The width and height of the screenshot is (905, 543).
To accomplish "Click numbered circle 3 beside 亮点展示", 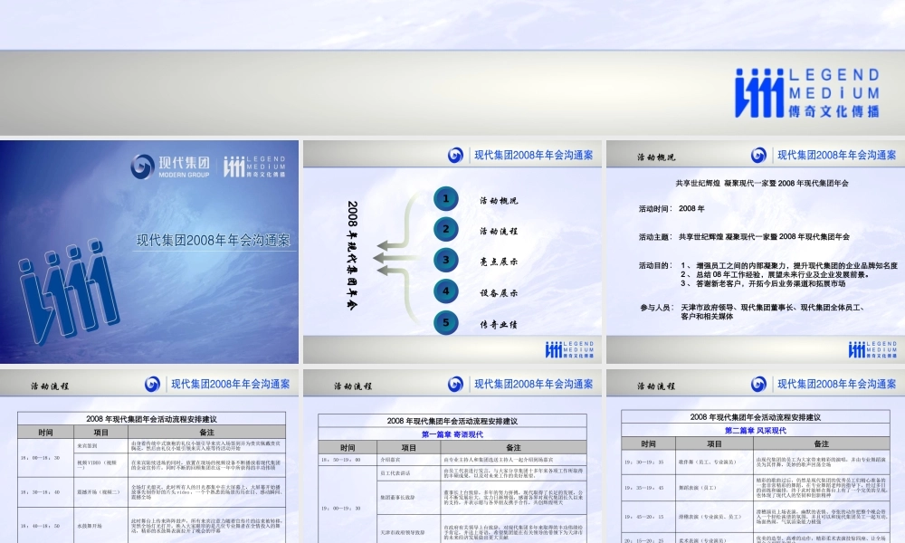I will [445, 260].
